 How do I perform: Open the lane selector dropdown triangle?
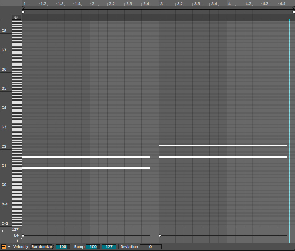coord(9,246)
